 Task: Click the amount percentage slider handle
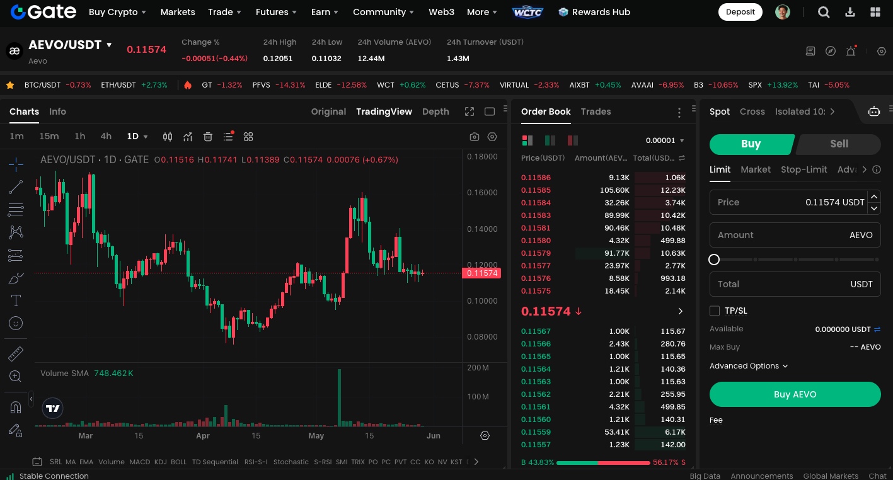(x=714, y=260)
